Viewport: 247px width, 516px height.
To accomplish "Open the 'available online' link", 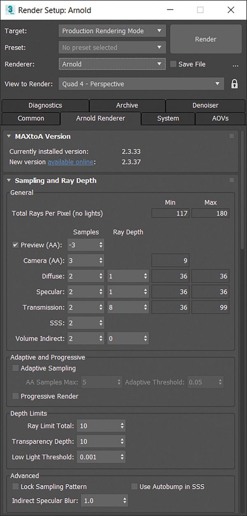I will (70, 162).
